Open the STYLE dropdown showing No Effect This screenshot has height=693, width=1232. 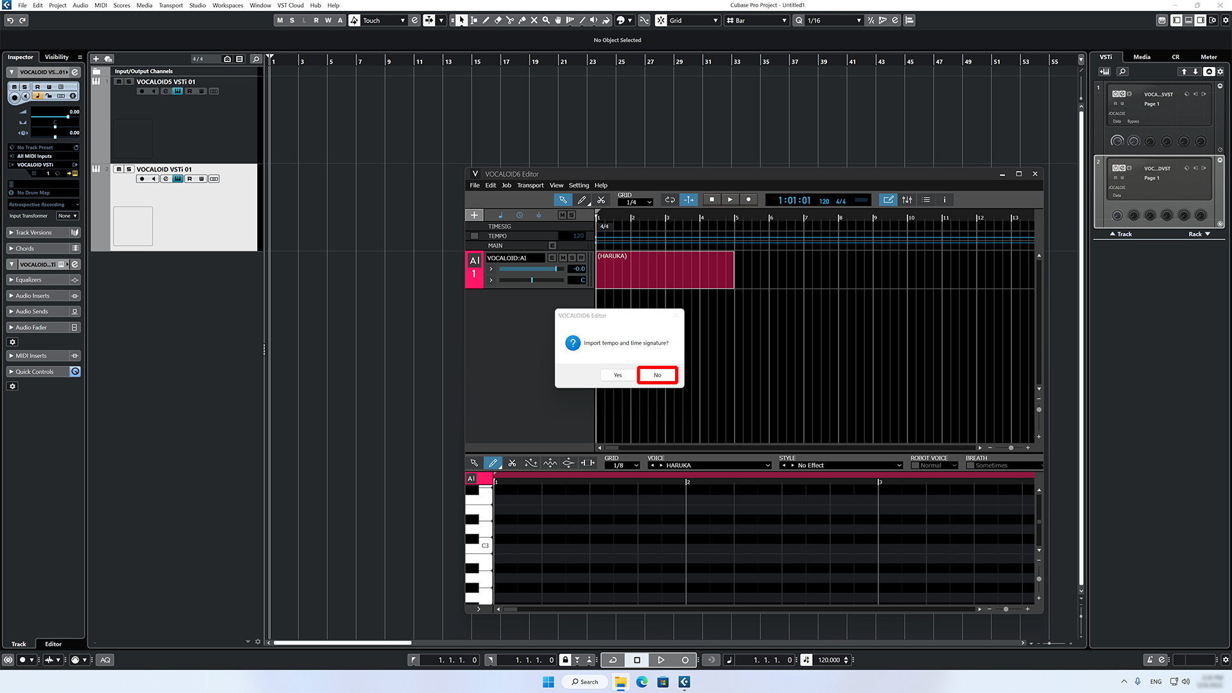pyautogui.click(x=841, y=465)
